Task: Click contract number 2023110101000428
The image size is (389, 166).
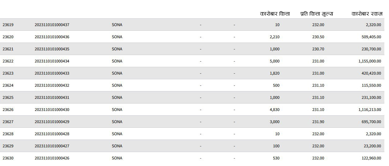Action: point(52,134)
